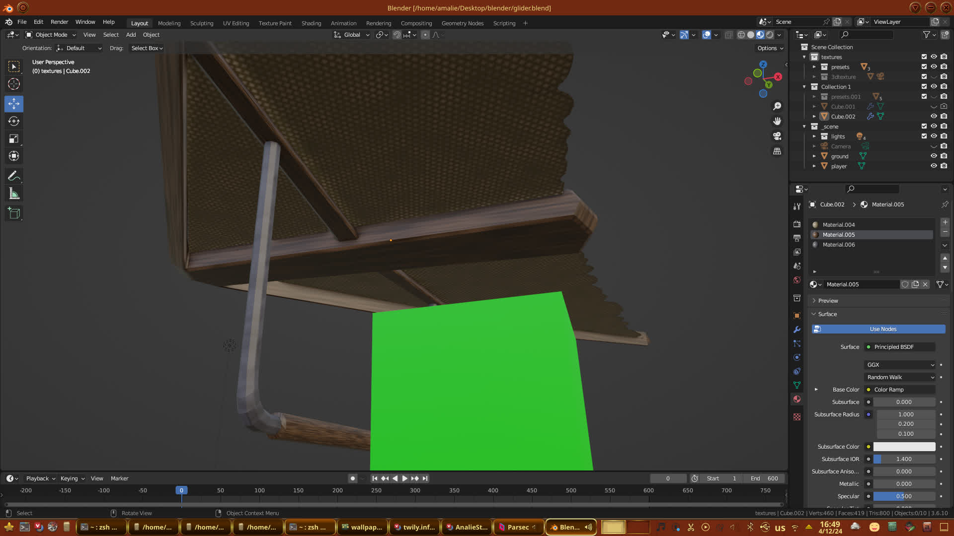Click the Annotate pencil tool
Viewport: 954px width, 536px height.
[14, 176]
